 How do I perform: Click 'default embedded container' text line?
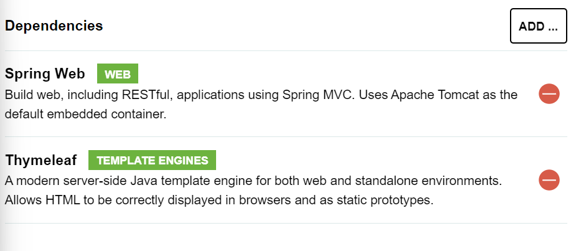tap(85, 115)
